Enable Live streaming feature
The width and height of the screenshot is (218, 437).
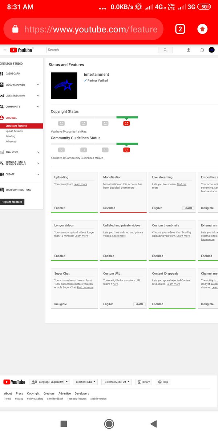pos(188,208)
